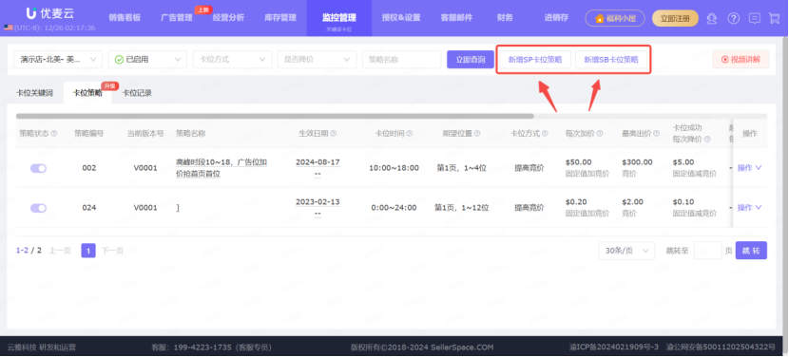Open the 已启用 status dropdown
This screenshot has height=357, width=789.
point(147,59)
